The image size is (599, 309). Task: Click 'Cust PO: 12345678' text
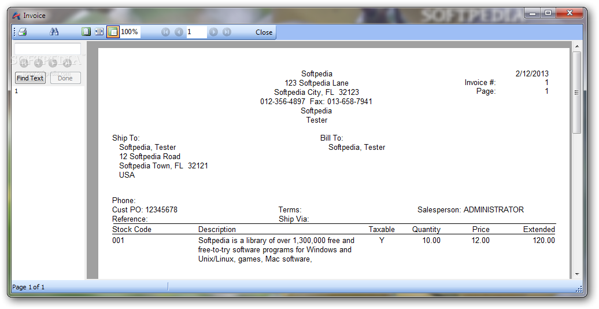click(145, 209)
